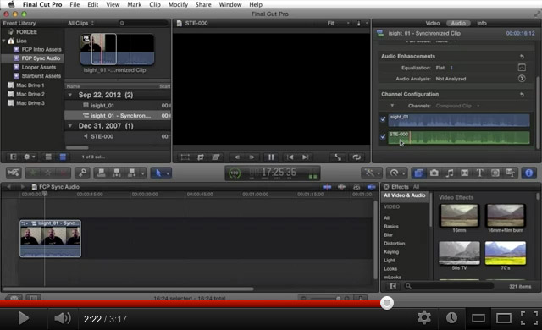Open the Retime menu
542x330 pixels.
(x=396, y=173)
